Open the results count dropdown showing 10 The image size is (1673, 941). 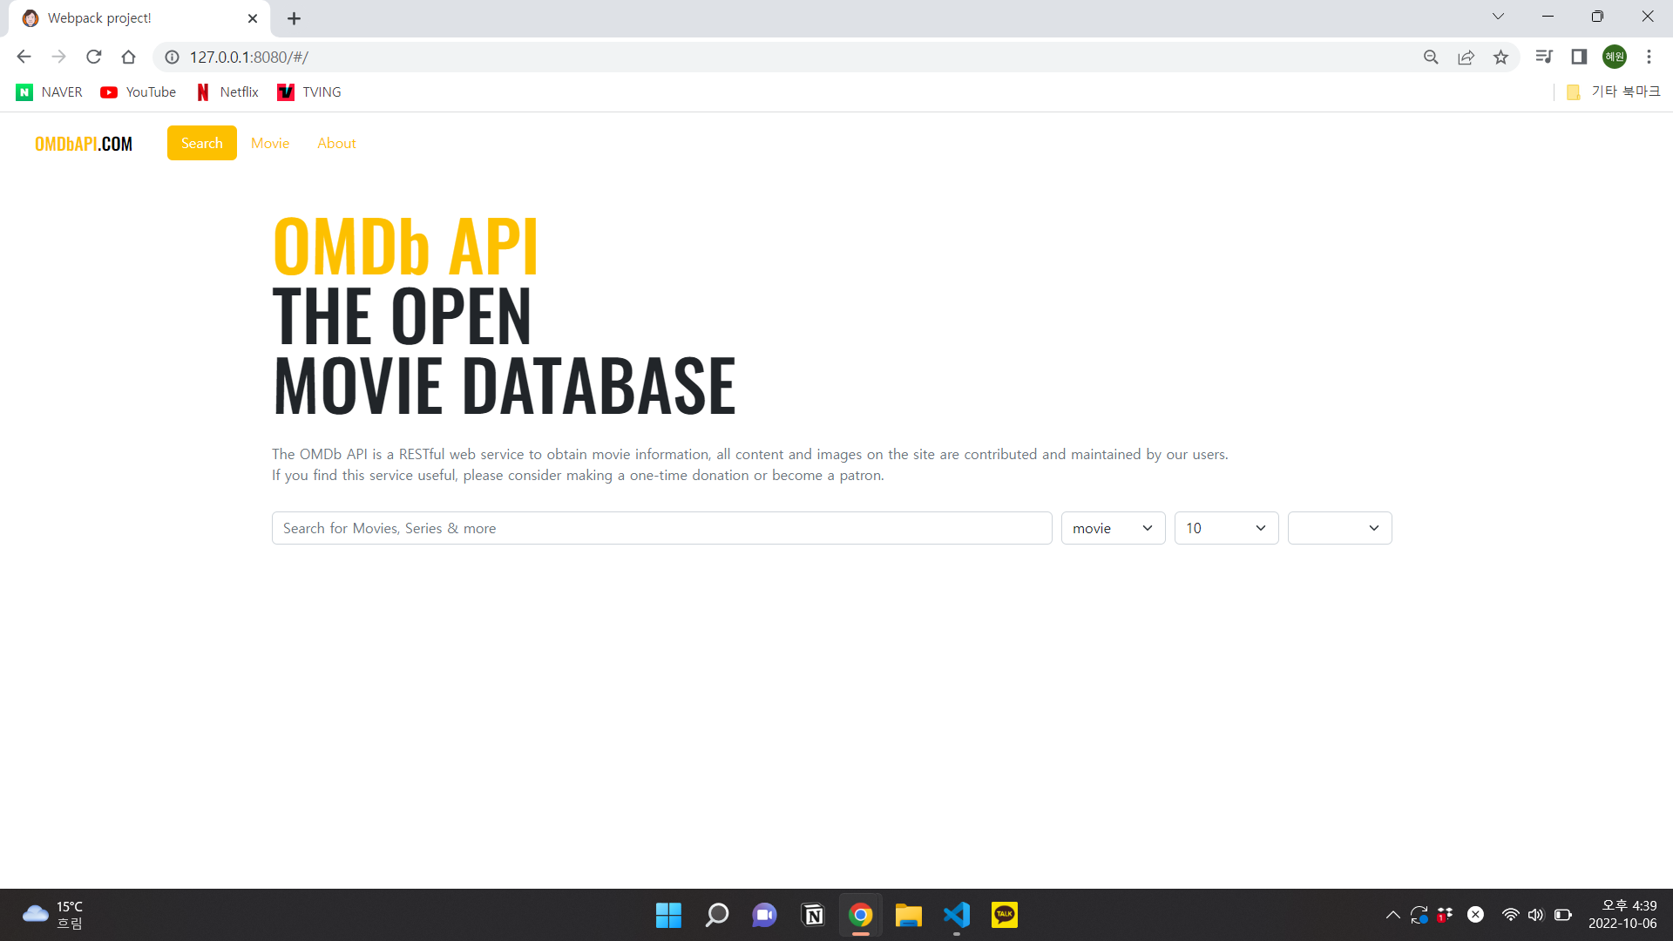click(1227, 528)
